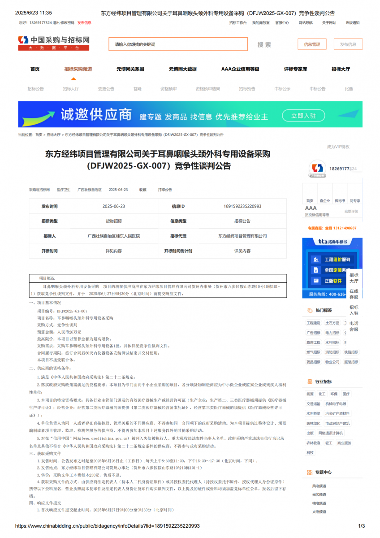Click the 网站导航 top link
The image size is (380, 538).
coord(306,22)
